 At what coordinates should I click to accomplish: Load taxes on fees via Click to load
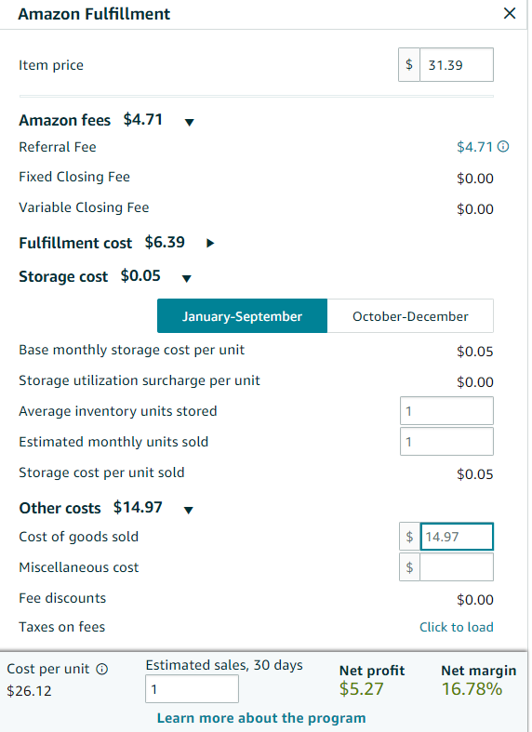(457, 627)
